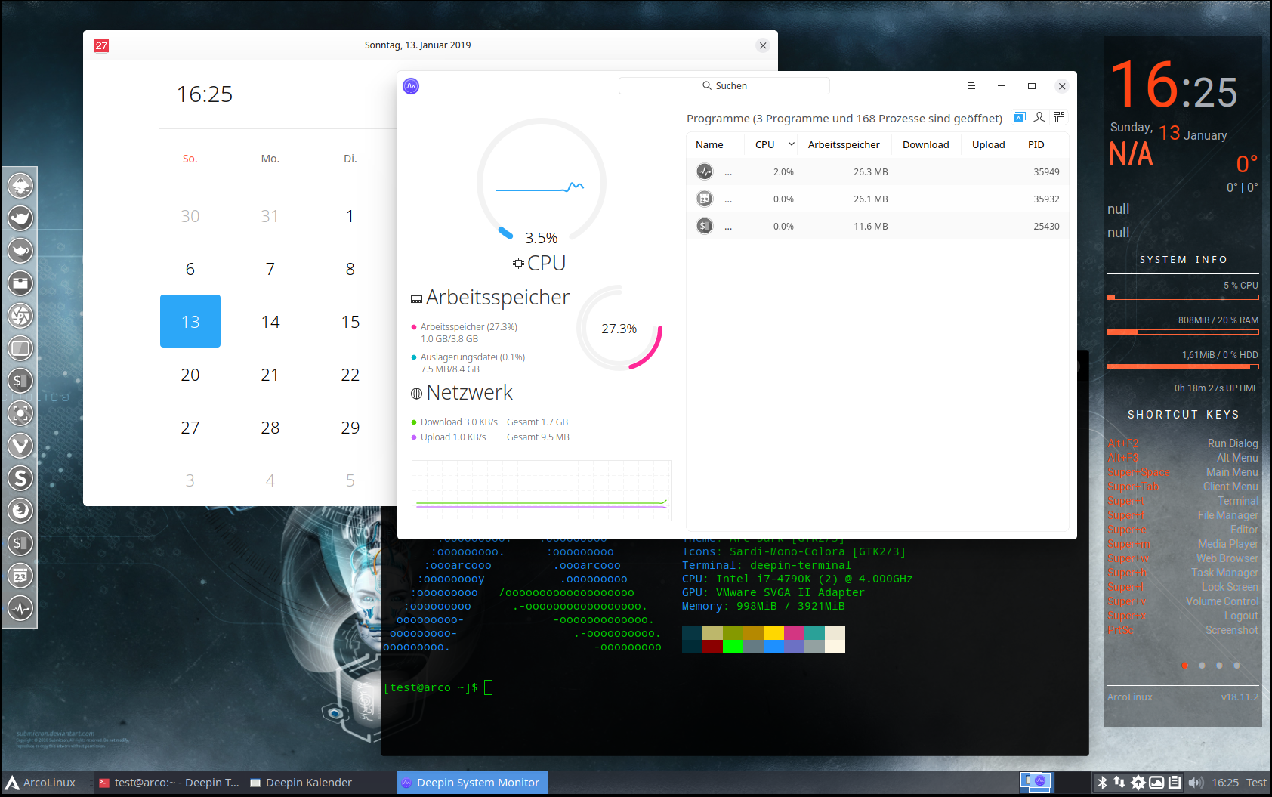Open Calendar window hamburger menu
The image size is (1272, 797).
[x=702, y=45]
